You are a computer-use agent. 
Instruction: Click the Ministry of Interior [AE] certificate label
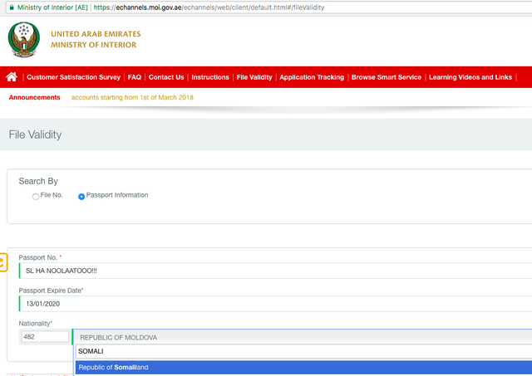point(52,7)
